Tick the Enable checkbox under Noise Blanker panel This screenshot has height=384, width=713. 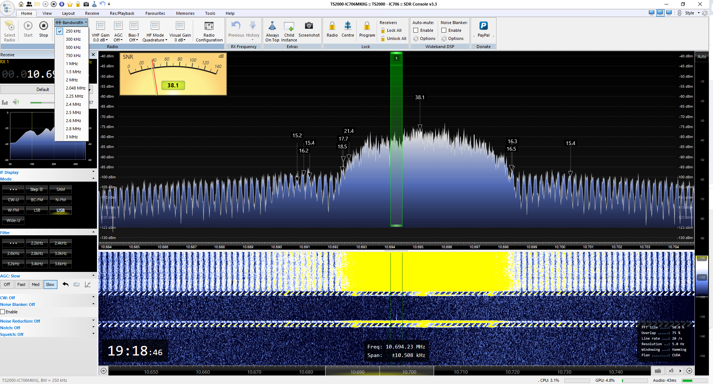click(x=3, y=312)
